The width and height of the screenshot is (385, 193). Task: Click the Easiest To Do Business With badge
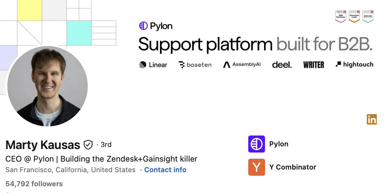tap(368, 16)
